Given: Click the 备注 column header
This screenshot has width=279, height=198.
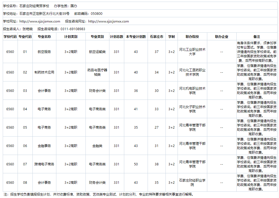Looking at the screenshot, I should (x=257, y=36).
